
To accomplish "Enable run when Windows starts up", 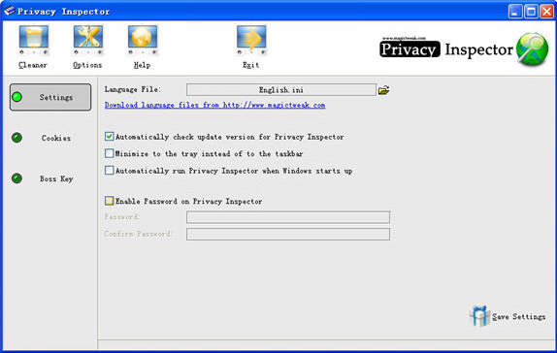I will click(109, 171).
